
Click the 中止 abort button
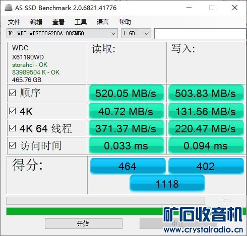178,223
